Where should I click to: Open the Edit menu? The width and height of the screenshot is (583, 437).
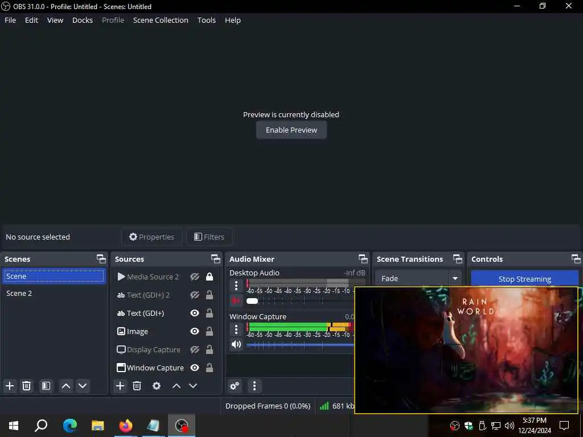(x=32, y=20)
